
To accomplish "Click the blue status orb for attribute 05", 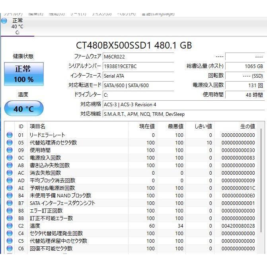I will pyautogui.click(x=10, y=143).
